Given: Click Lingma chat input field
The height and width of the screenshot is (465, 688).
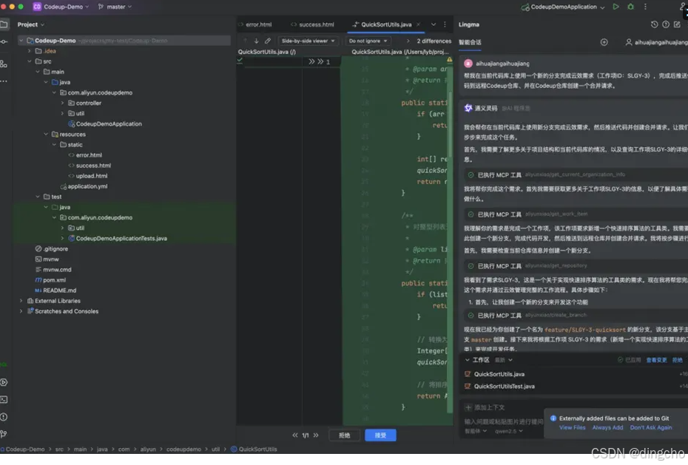Looking at the screenshot, I should (504, 421).
